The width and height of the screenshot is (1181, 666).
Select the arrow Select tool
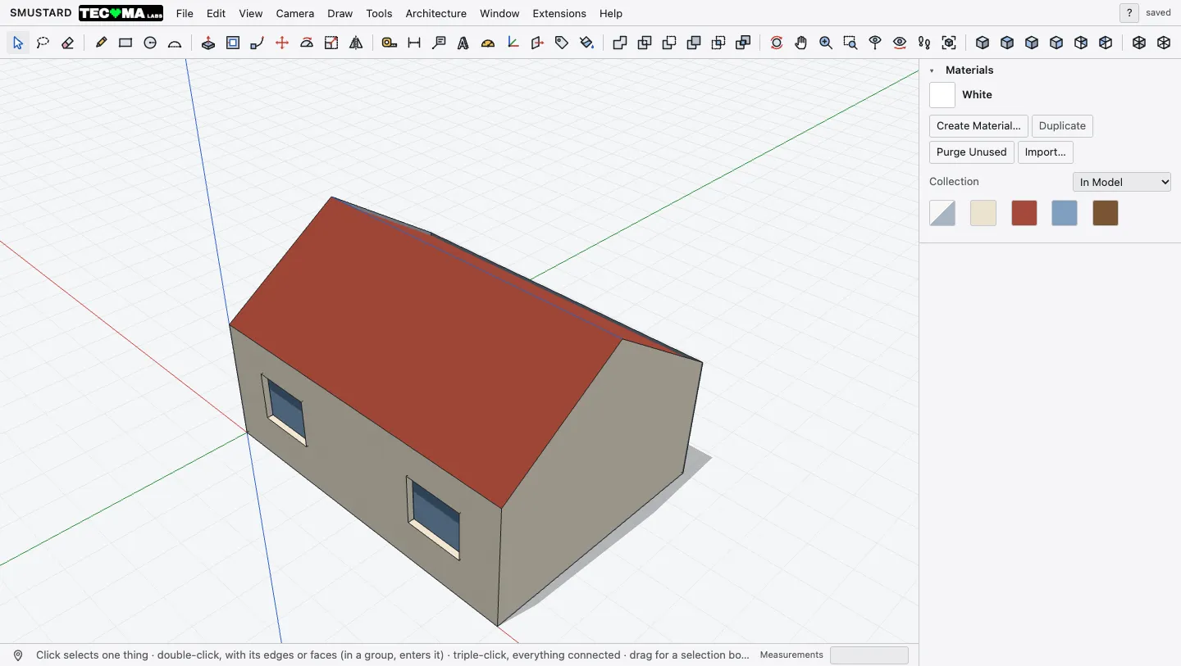click(18, 43)
